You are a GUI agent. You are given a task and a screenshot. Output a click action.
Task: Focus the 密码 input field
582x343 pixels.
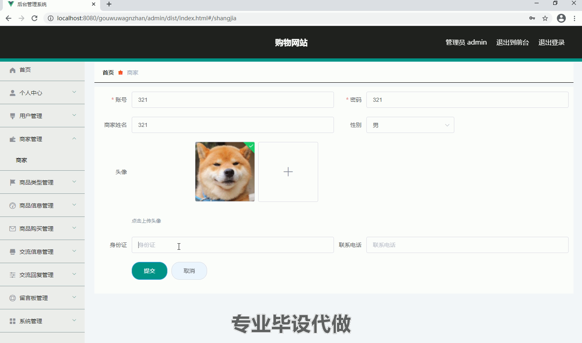(467, 100)
